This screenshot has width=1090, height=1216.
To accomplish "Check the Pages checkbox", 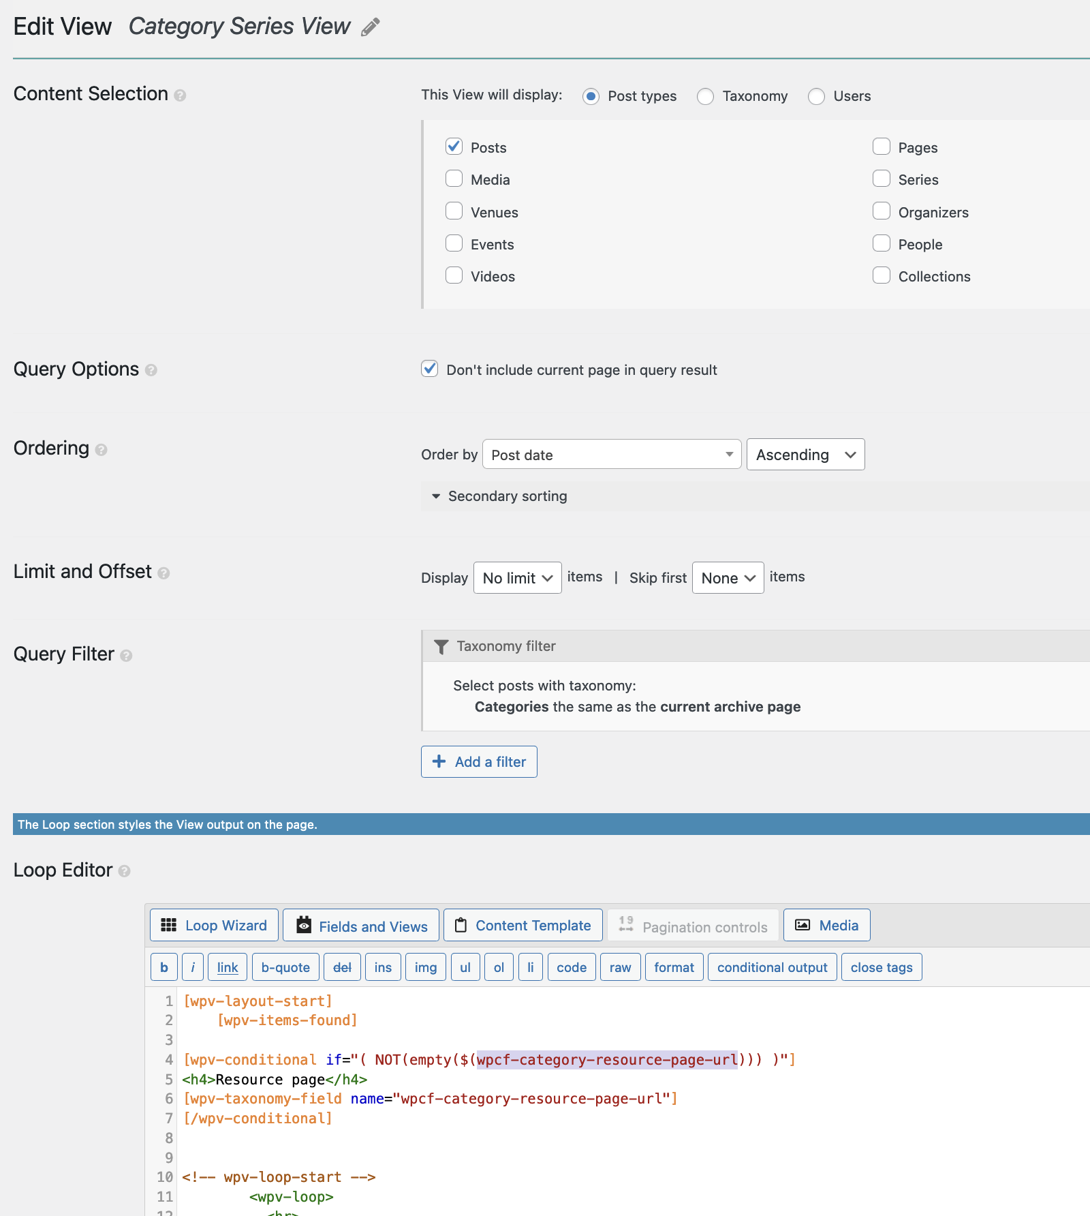I will pyautogui.click(x=882, y=147).
